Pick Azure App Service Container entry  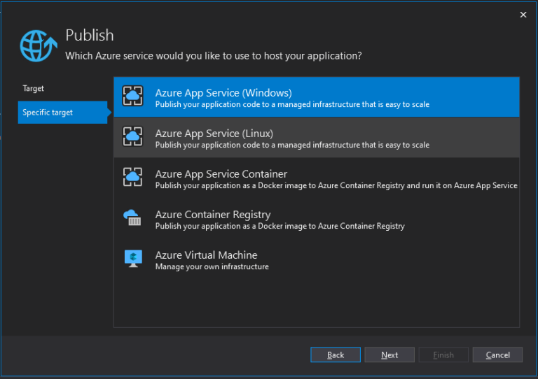[317, 178]
